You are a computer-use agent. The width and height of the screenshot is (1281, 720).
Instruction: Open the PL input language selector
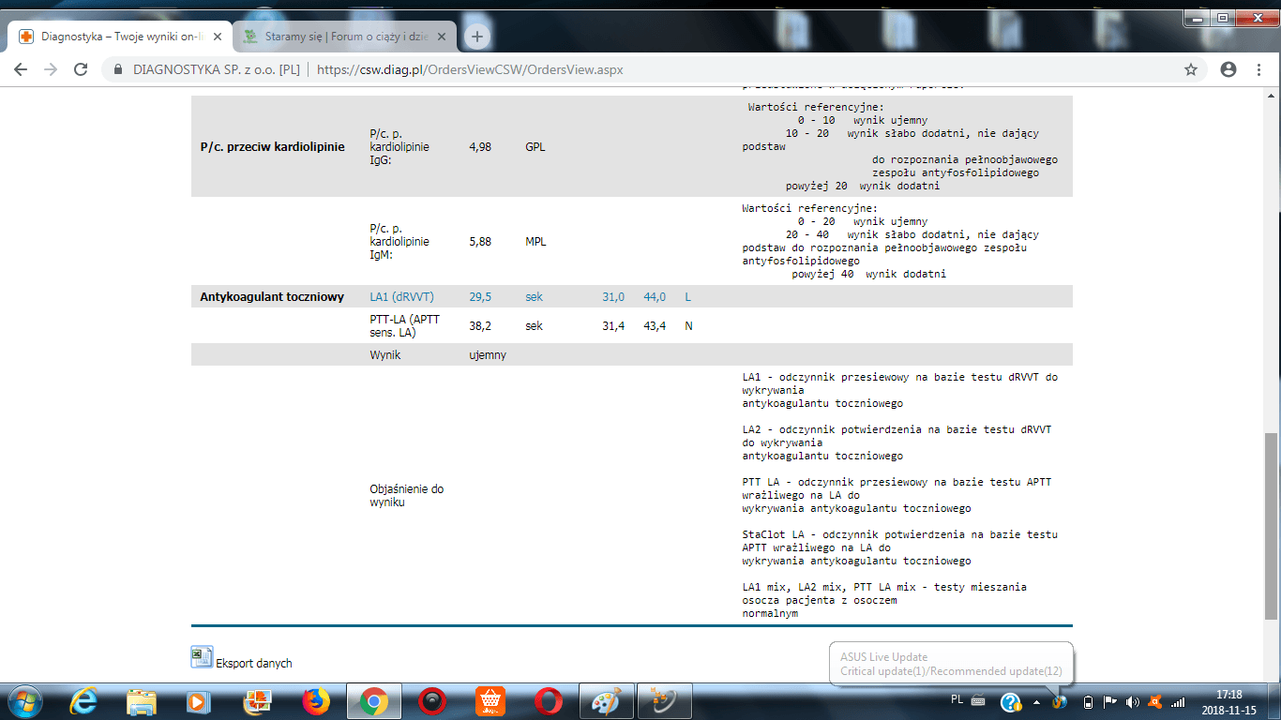[x=957, y=700]
